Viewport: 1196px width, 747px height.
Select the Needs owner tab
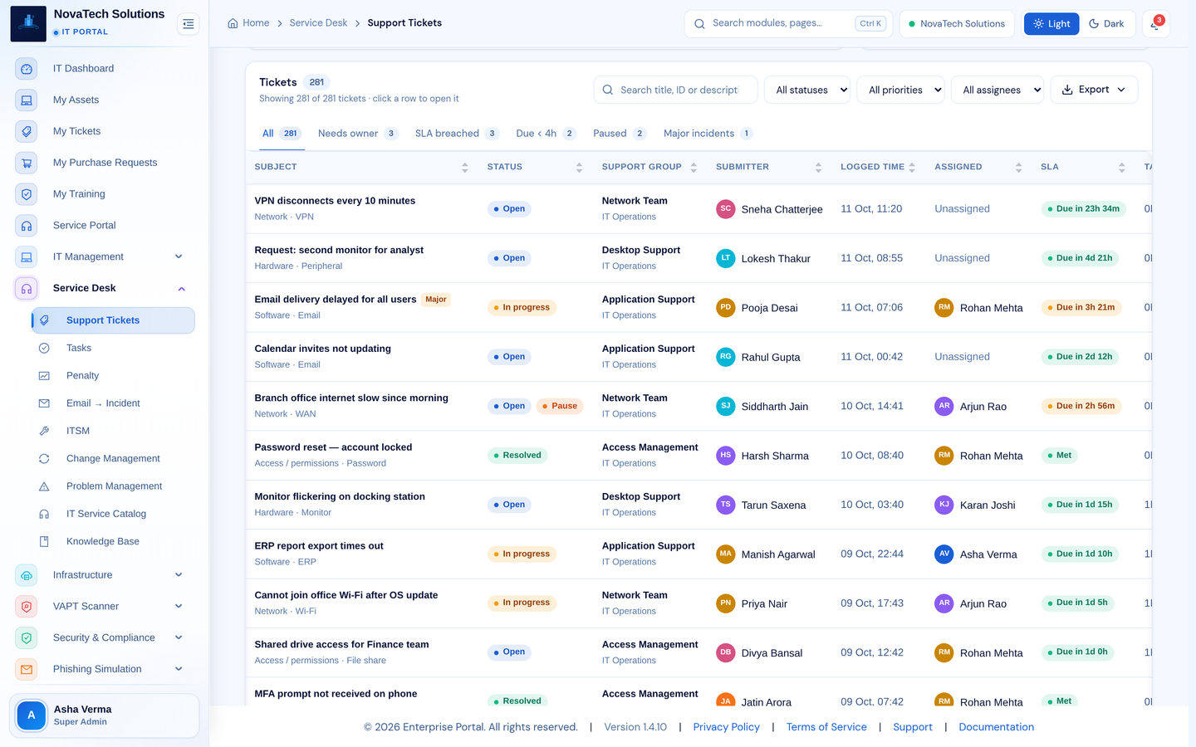(x=358, y=134)
